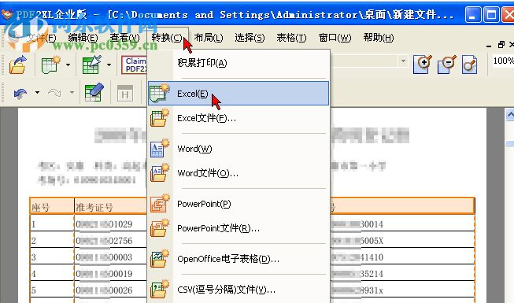This screenshot has width=514, height=303.
Task: Choose Excel文件(F)... menu entry
Action: click(239, 118)
